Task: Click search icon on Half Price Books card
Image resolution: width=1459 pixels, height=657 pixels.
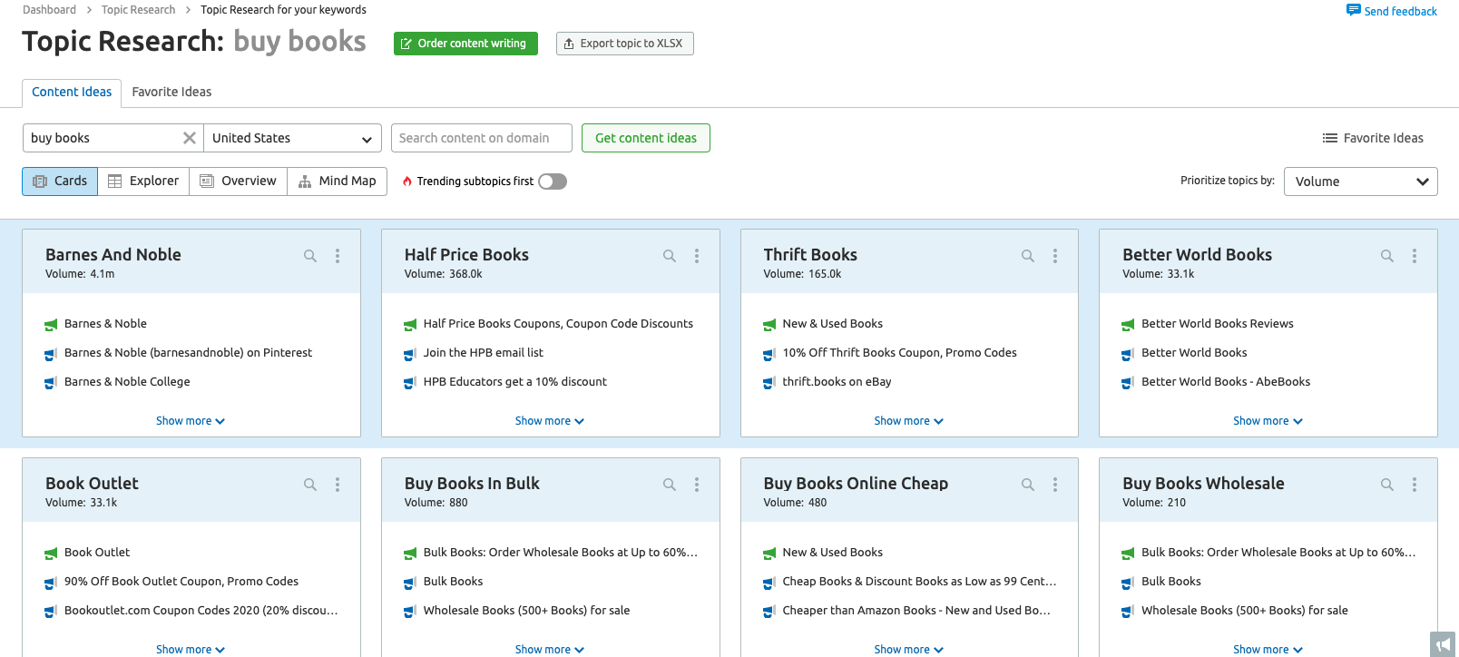Action: (670, 256)
